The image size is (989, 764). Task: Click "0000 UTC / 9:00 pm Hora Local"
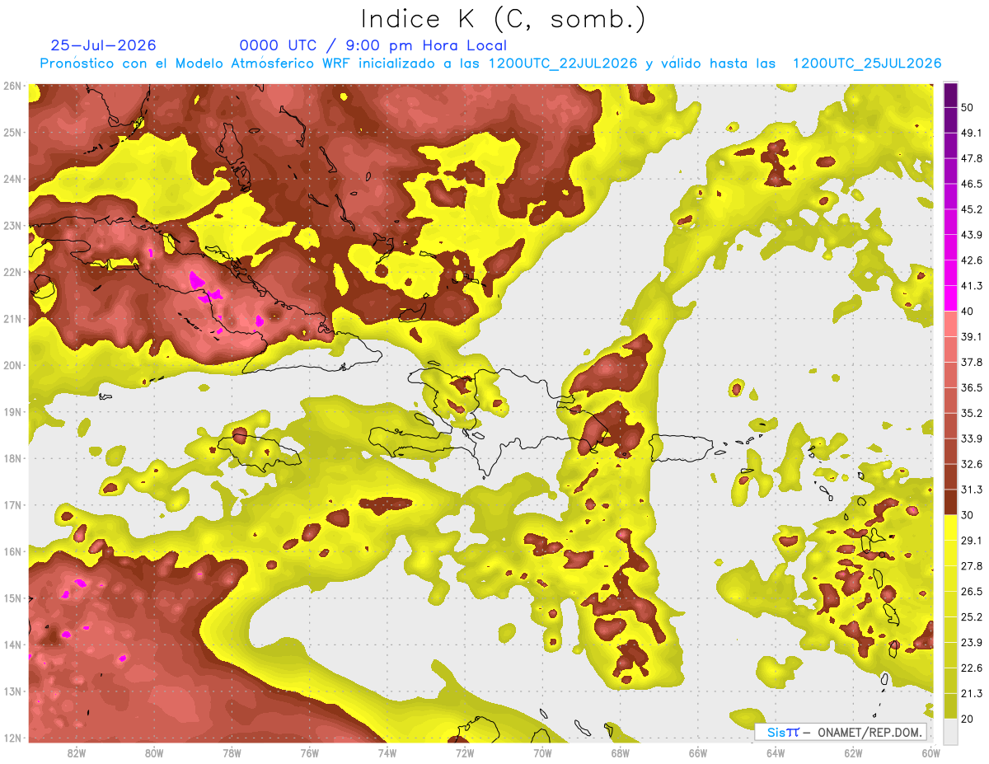[373, 45]
